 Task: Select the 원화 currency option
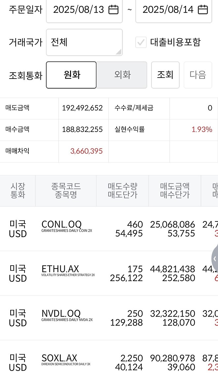(71, 75)
